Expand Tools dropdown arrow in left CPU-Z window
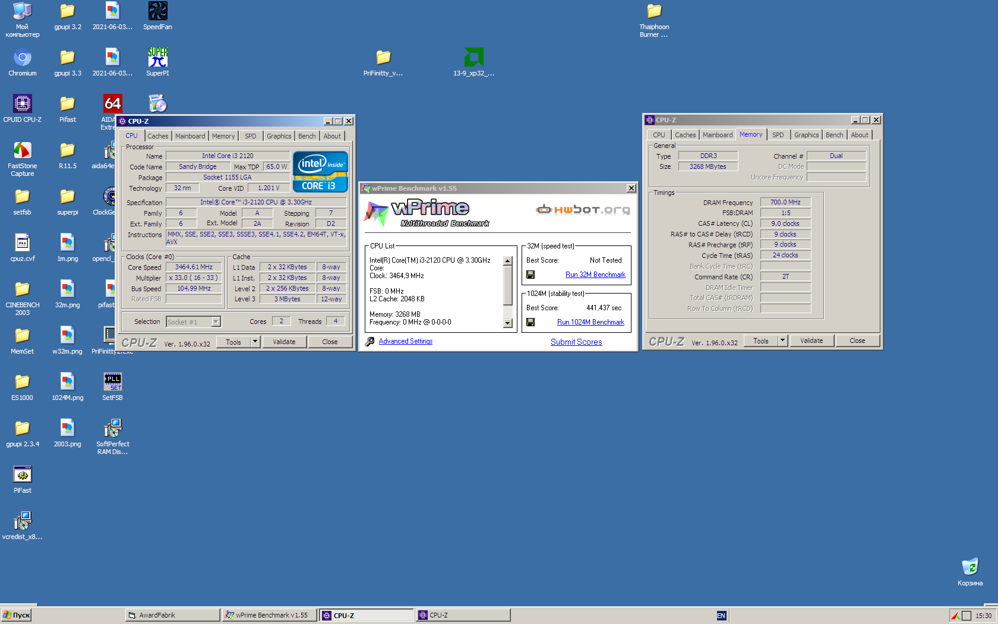This screenshot has width=998, height=624. (x=255, y=342)
